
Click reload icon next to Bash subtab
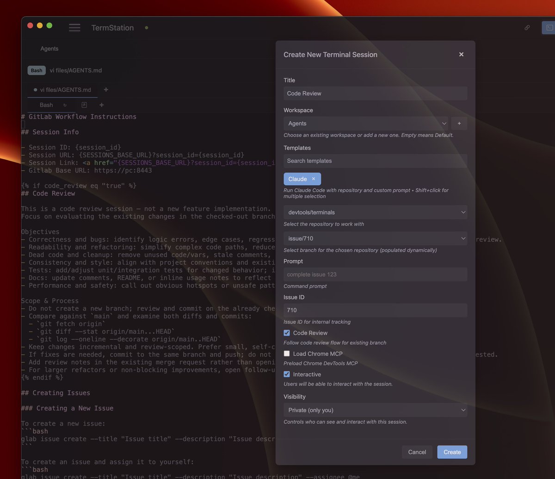coord(65,105)
